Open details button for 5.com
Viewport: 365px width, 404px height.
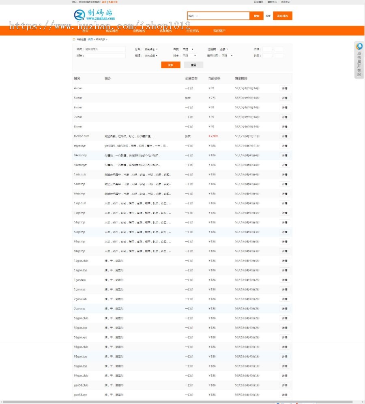coord(285,98)
